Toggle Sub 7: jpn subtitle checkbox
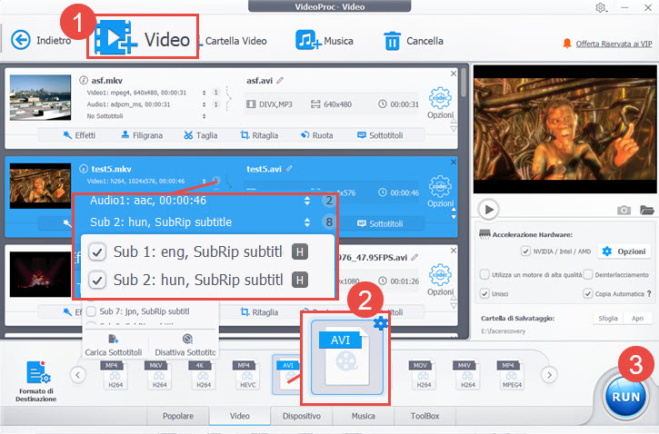 tap(91, 311)
